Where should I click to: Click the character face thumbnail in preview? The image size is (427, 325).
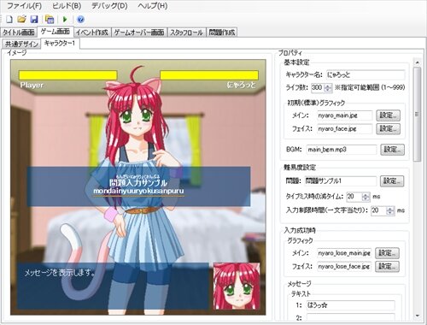tap(237, 286)
